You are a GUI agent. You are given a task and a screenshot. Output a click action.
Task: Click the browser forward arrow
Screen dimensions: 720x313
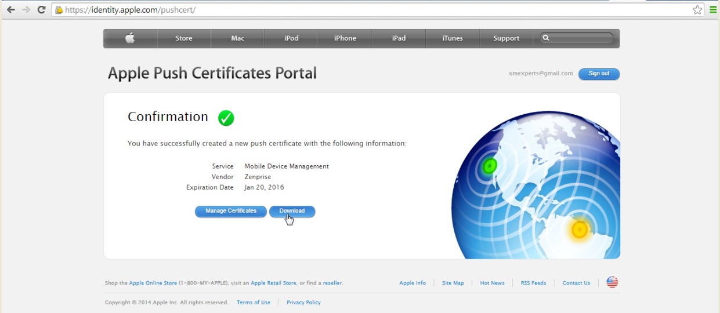pyautogui.click(x=26, y=10)
